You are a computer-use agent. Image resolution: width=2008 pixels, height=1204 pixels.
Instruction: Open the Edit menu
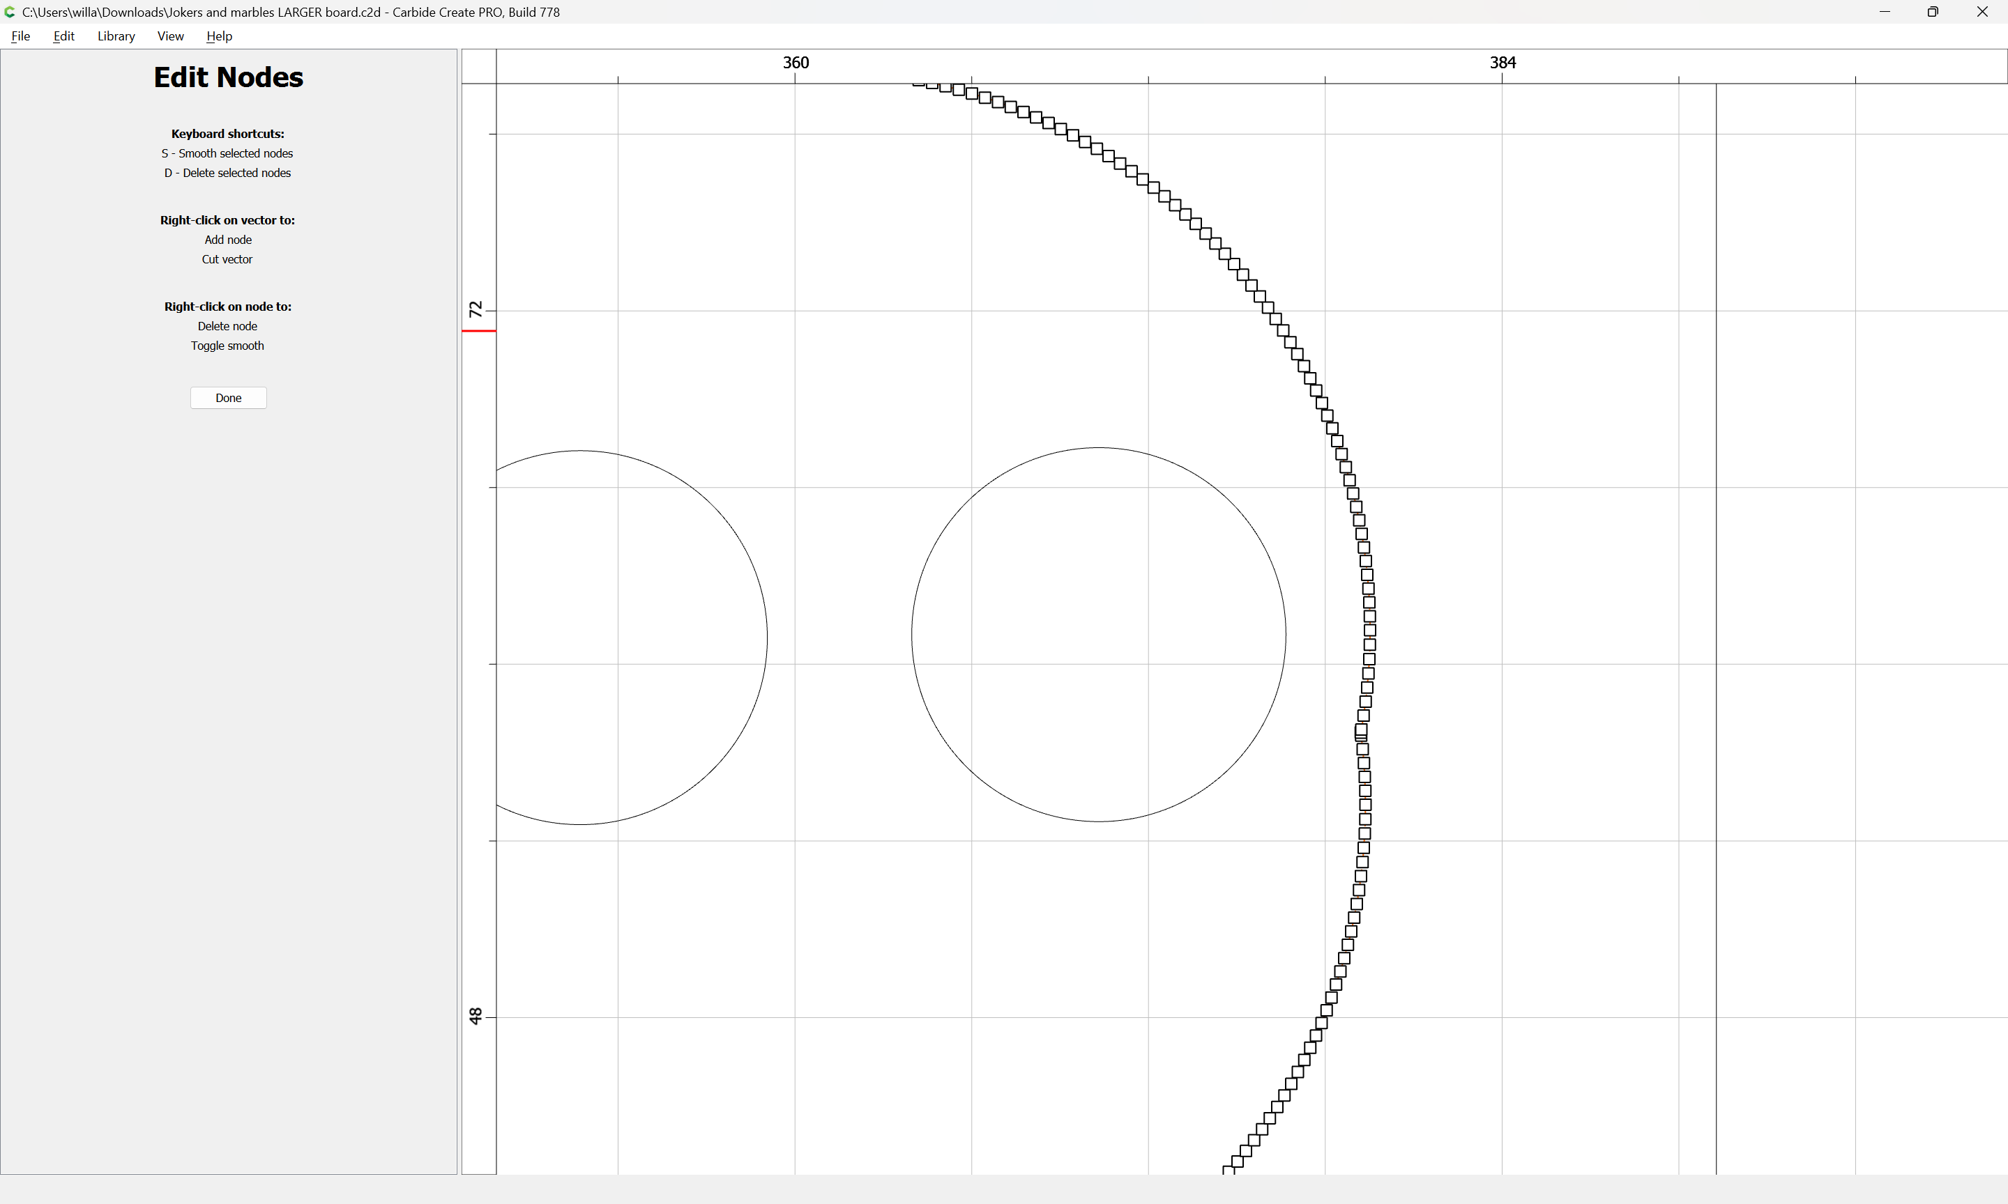click(x=63, y=36)
